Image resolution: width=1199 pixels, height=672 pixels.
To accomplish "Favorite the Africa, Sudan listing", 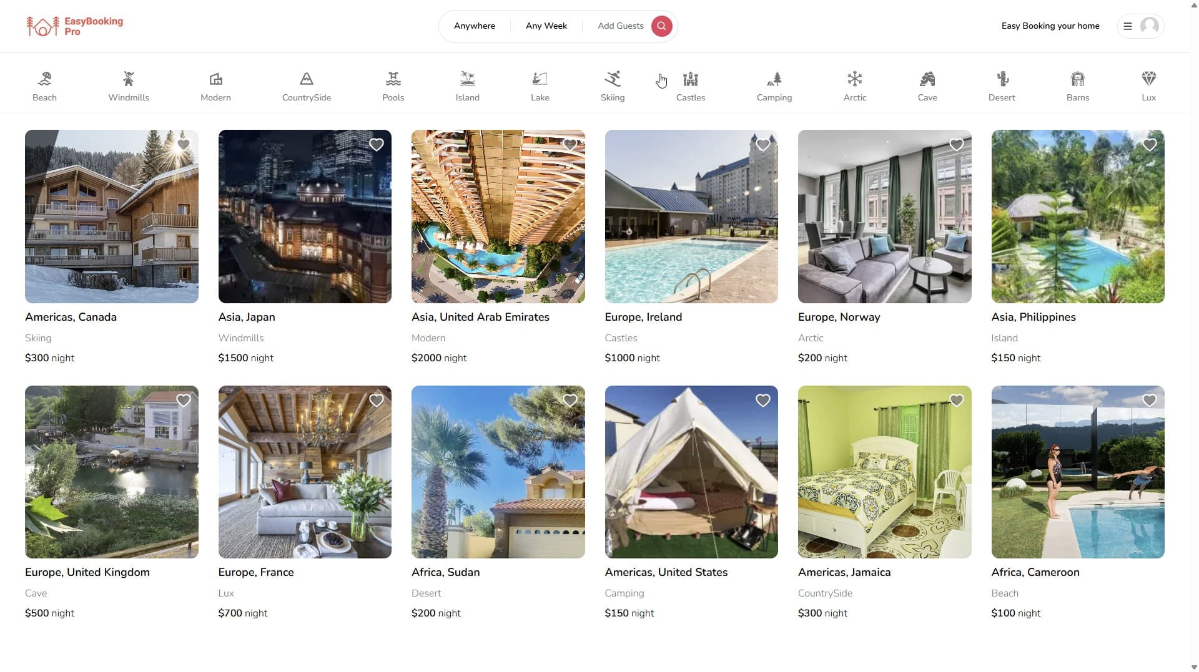I will tap(570, 401).
